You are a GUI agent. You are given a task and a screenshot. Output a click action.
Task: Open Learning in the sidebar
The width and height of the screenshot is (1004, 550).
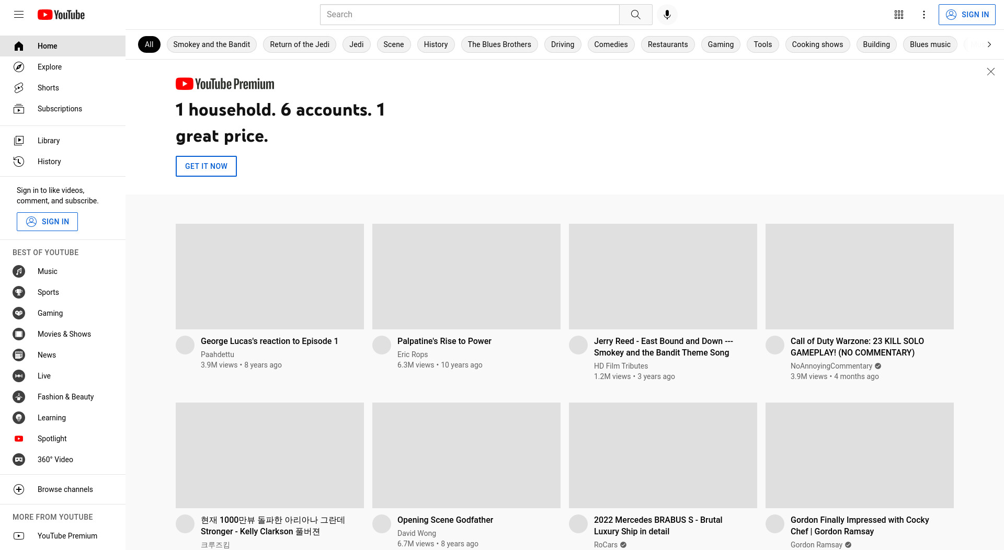(63, 418)
